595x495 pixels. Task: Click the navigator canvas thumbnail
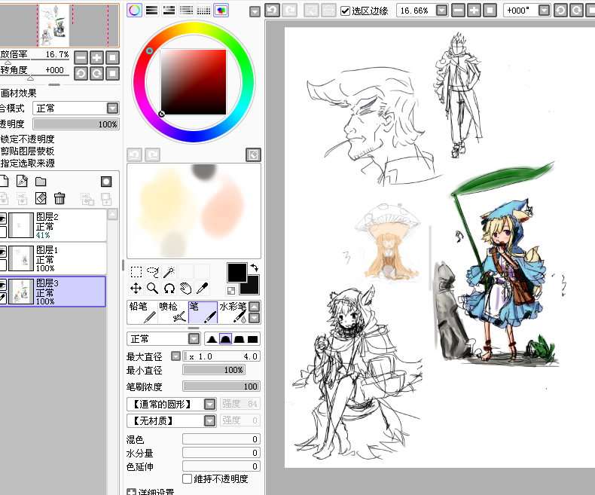pyautogui.click(x=55, y=26)
